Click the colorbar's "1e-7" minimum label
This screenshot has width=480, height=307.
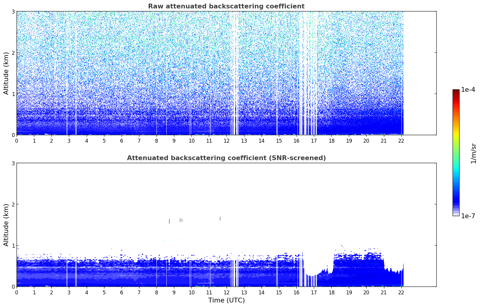tap(468, 216)
